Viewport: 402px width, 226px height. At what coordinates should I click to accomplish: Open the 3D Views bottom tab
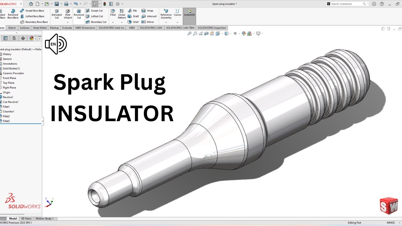tap(26, 218)
